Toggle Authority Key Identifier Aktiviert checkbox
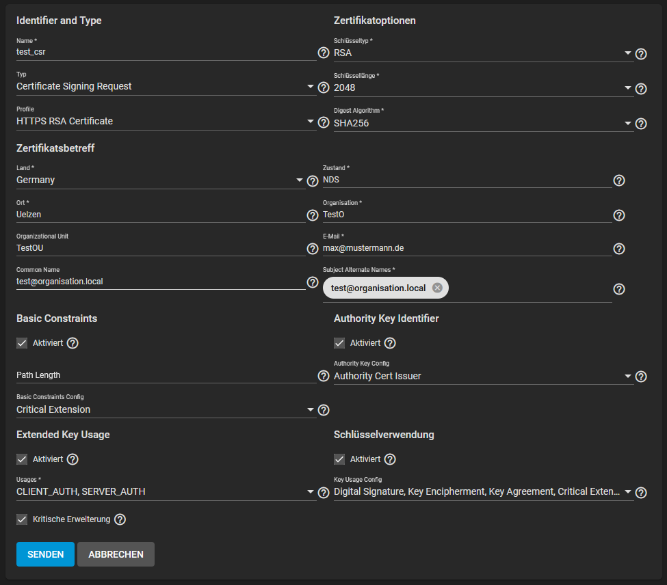The height and width of the screenshot is (585, 667). coord(339,343)
